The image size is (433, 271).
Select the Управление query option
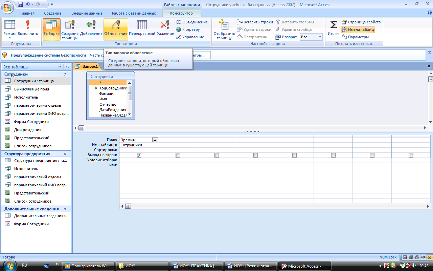point(190,37)
